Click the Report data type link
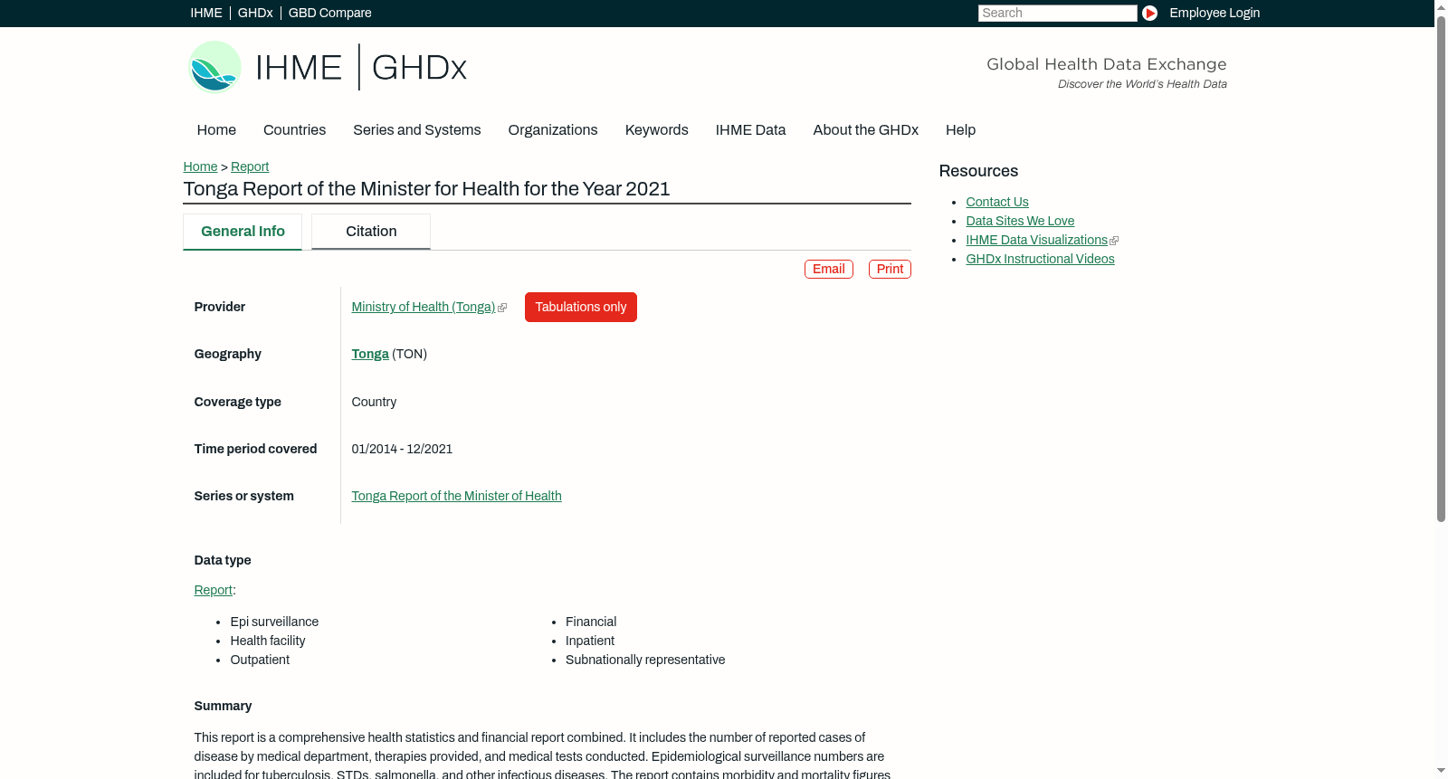Viewport: 1448px width, 779px height. 214,591
